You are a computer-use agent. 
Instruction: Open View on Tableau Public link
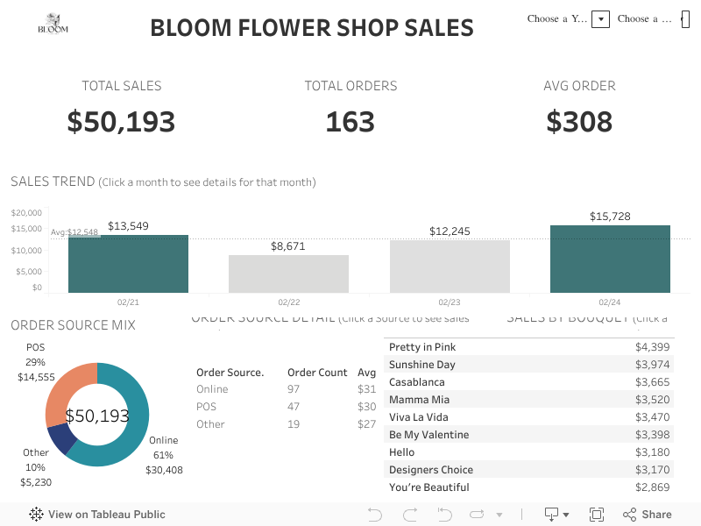coord(106,515)
